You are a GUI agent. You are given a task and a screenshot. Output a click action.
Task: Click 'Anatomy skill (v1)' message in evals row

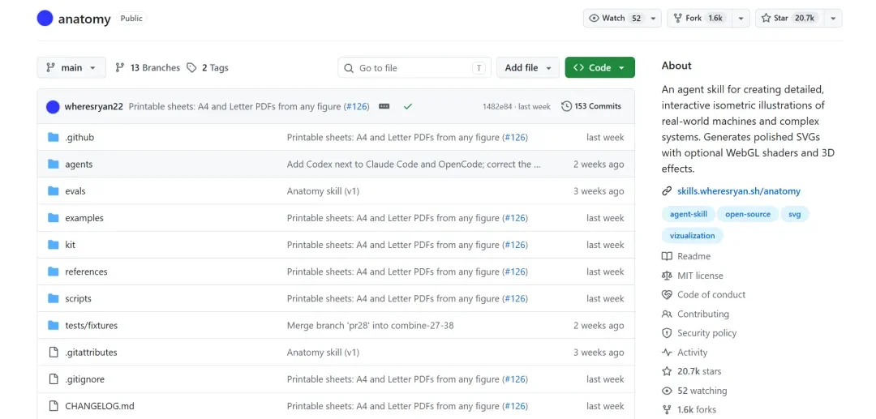(x=323, y=191)
